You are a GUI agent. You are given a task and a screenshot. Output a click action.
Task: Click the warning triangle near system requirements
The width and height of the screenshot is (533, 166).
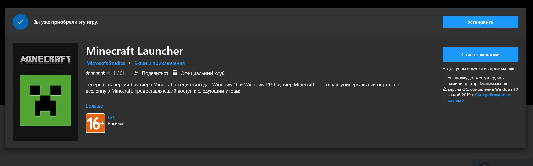[445, 89]
